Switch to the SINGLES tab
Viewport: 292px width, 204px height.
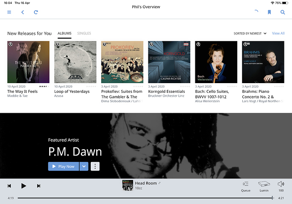pyautogui.click(x=84, y=34)
